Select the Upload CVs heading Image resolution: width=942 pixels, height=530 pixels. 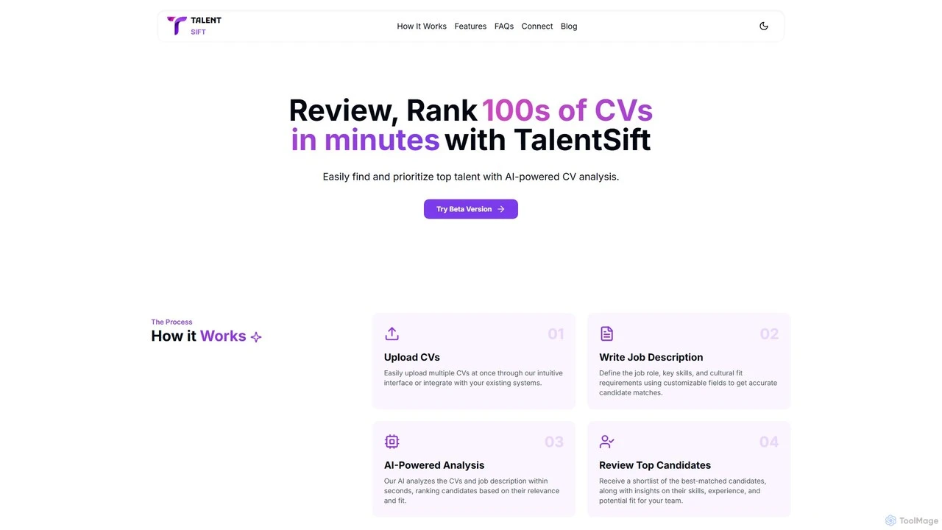pos(412,357)
